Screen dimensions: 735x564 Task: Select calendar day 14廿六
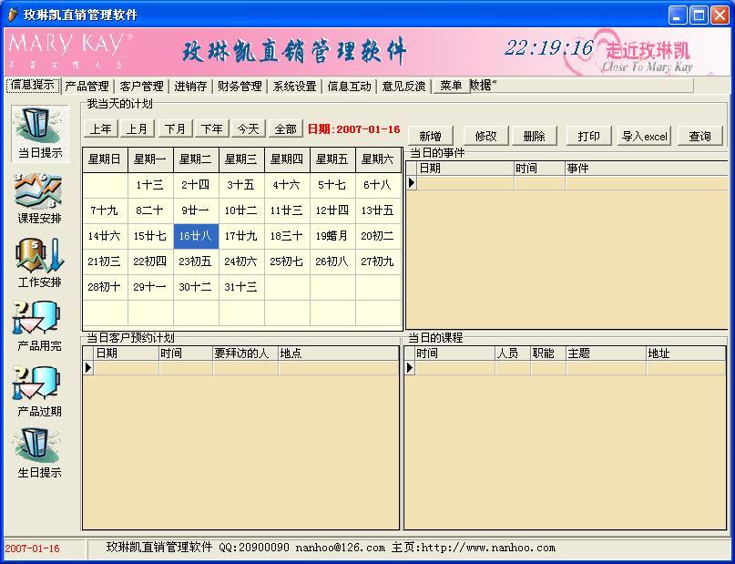[105, 236]
